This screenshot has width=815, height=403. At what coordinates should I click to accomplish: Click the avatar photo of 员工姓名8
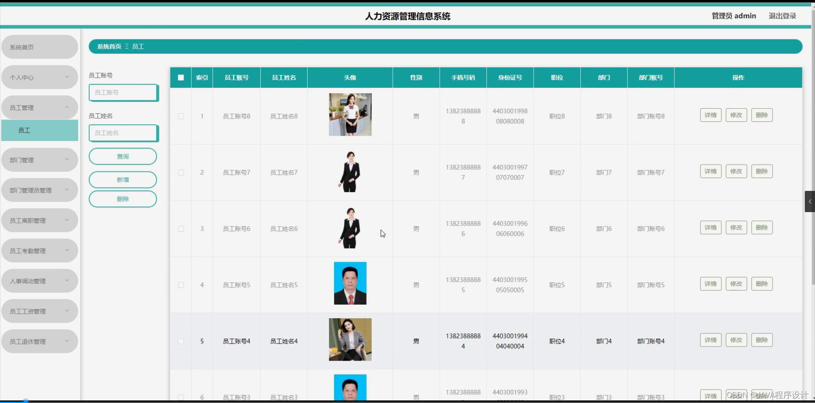point(350,115)
